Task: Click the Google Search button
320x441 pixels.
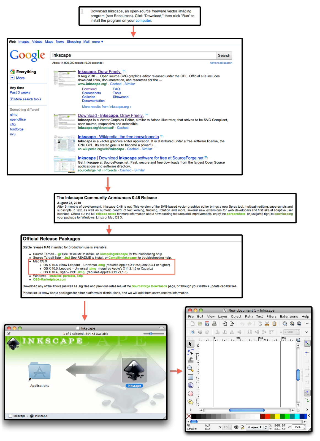Action: [224, 55]
